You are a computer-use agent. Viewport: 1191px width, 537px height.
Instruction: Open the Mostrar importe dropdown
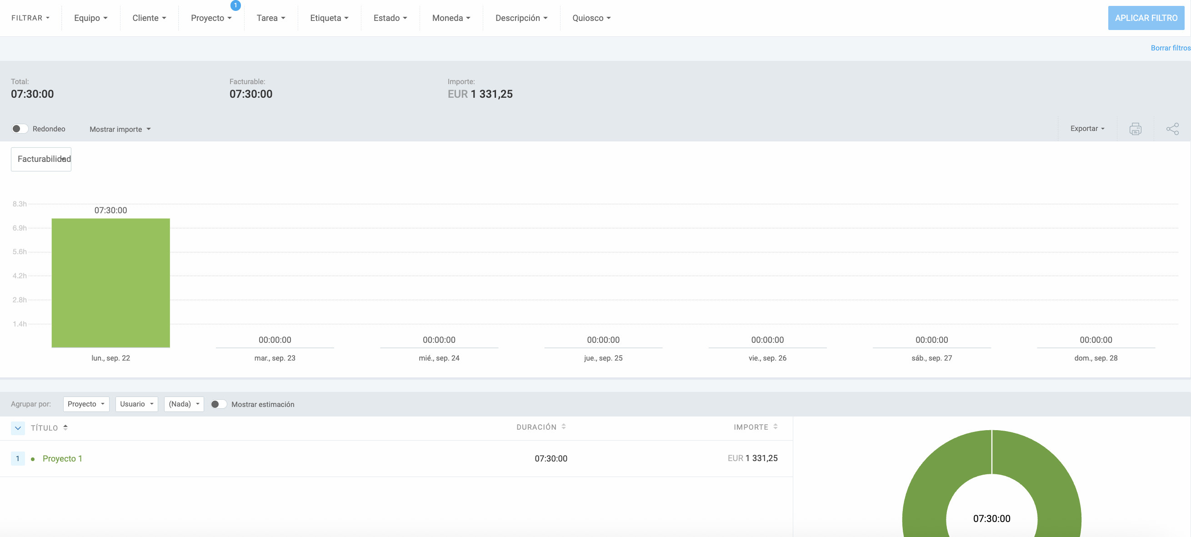pos(120,129)
